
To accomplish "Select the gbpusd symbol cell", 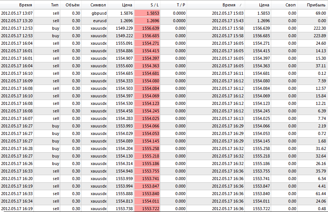I will click(99, 14).
